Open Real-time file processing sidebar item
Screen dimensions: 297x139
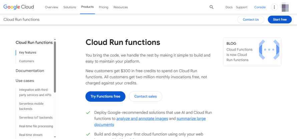coord(36,126)
